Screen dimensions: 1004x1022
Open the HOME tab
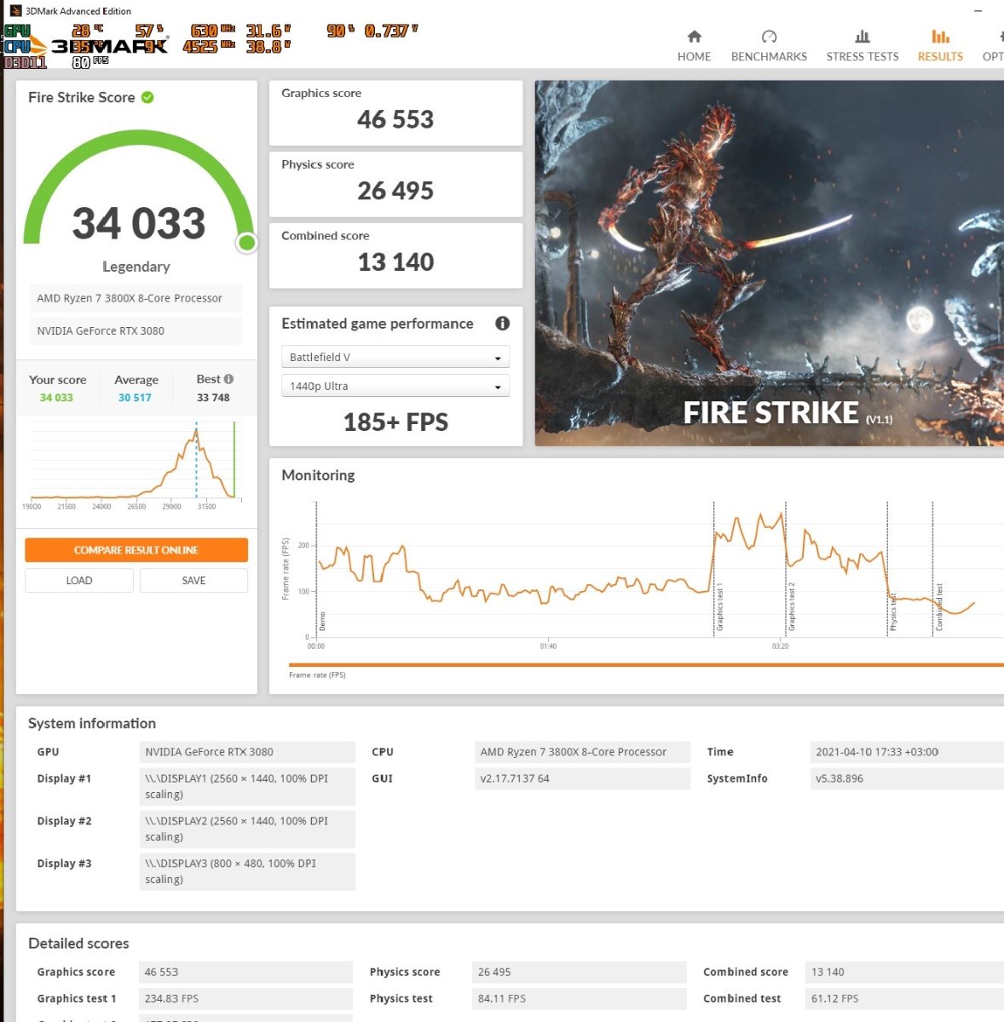(694, 46)
